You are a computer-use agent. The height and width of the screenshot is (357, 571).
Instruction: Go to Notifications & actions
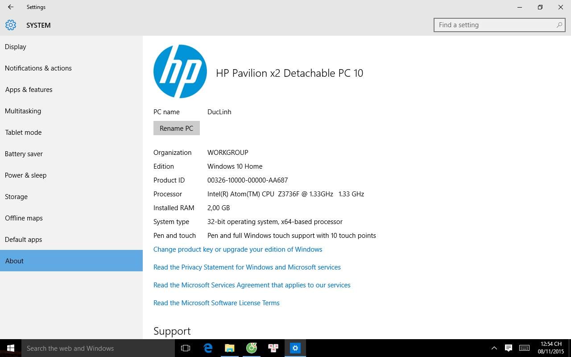(71, 68)
